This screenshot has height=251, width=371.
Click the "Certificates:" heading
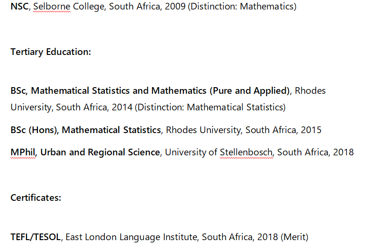click(36, 197)
